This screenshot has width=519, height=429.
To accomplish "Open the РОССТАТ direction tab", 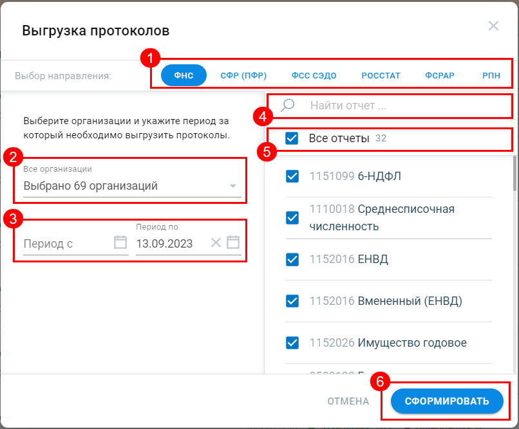I will click(x=381, y=75).
